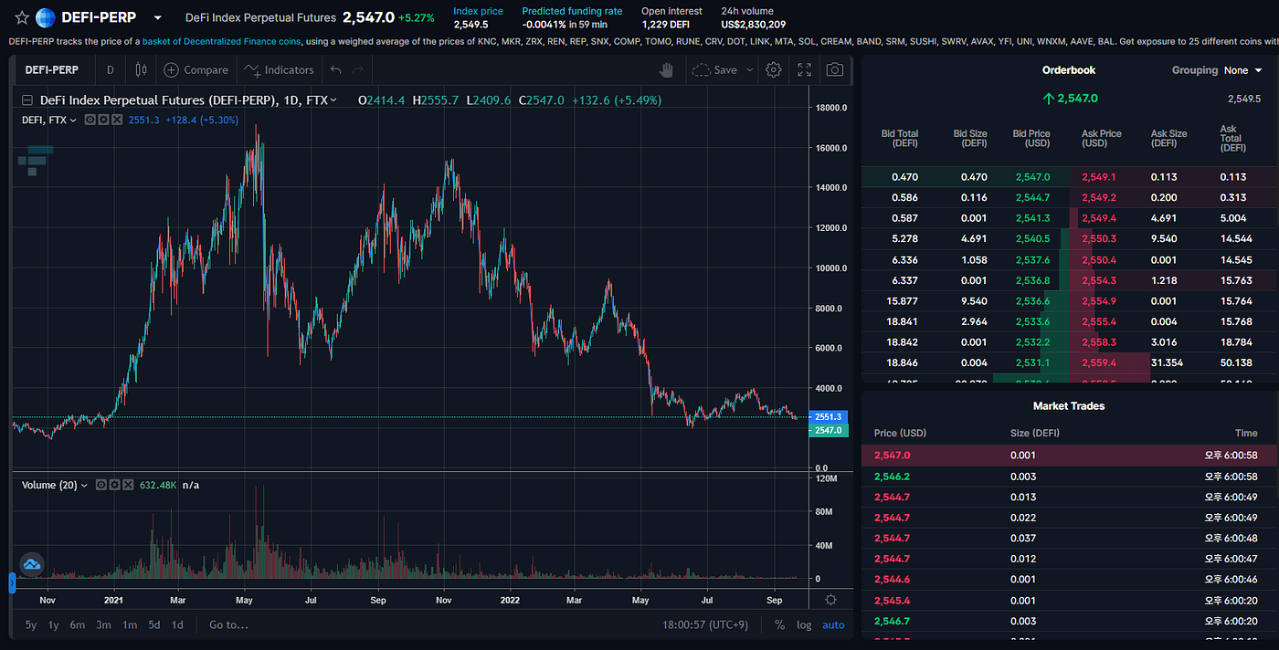This screenshot has height=650, width=1279.
Task: Click the DEFI-PERP symbol search box
Action: point(52,69)
